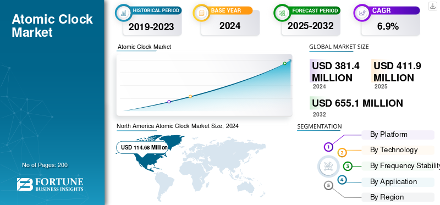Click the green marker on the chart
The width and height of the screenshot is (440, 205).
pyautogui.click(x=284, y=63)
